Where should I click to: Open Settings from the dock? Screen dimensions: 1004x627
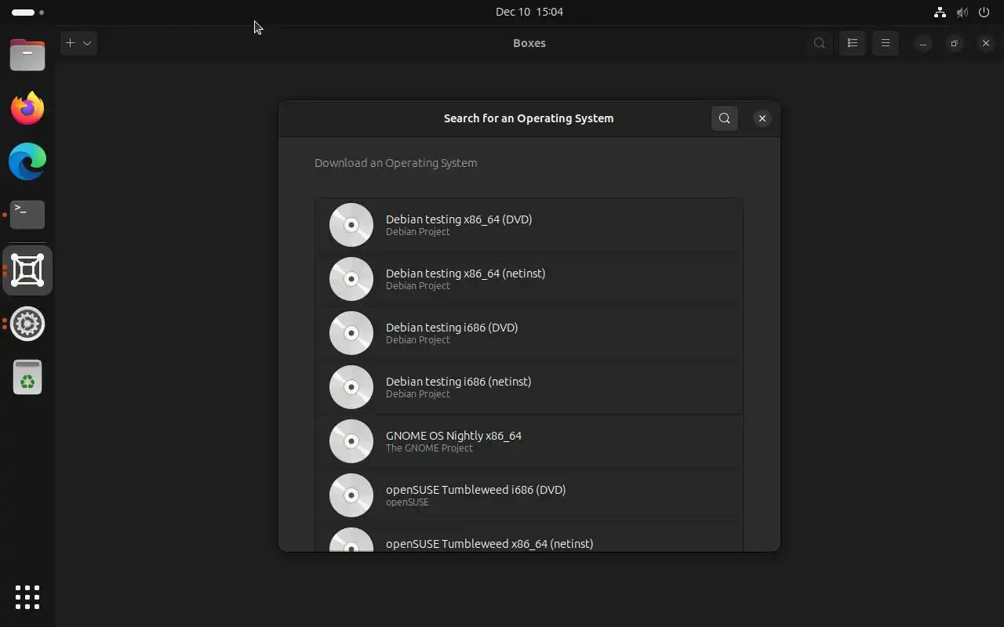(27, 324)
